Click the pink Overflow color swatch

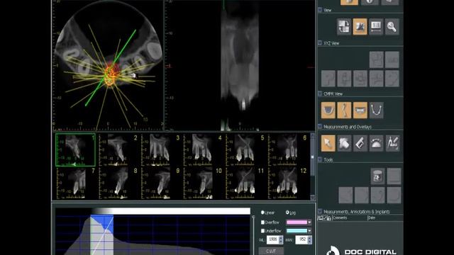point(297,222)
